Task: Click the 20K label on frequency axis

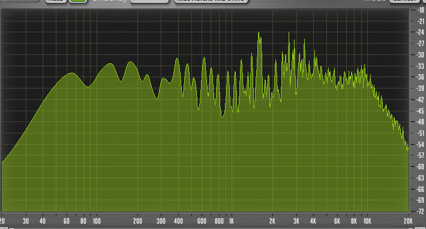Action: [x=408, y=221]
